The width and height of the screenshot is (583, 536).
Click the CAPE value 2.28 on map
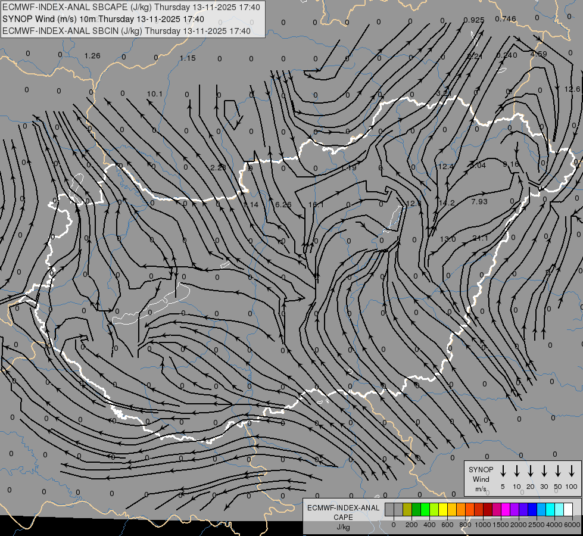point(219,168)
